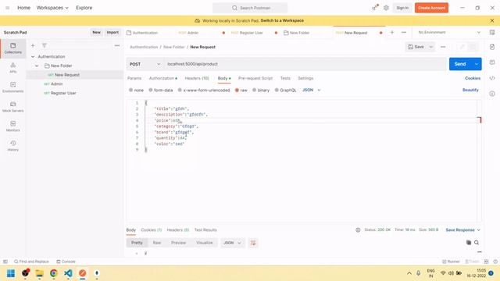Select the none body type
Viewport: 500px width, 281px height.
click(x=136, y=91)
